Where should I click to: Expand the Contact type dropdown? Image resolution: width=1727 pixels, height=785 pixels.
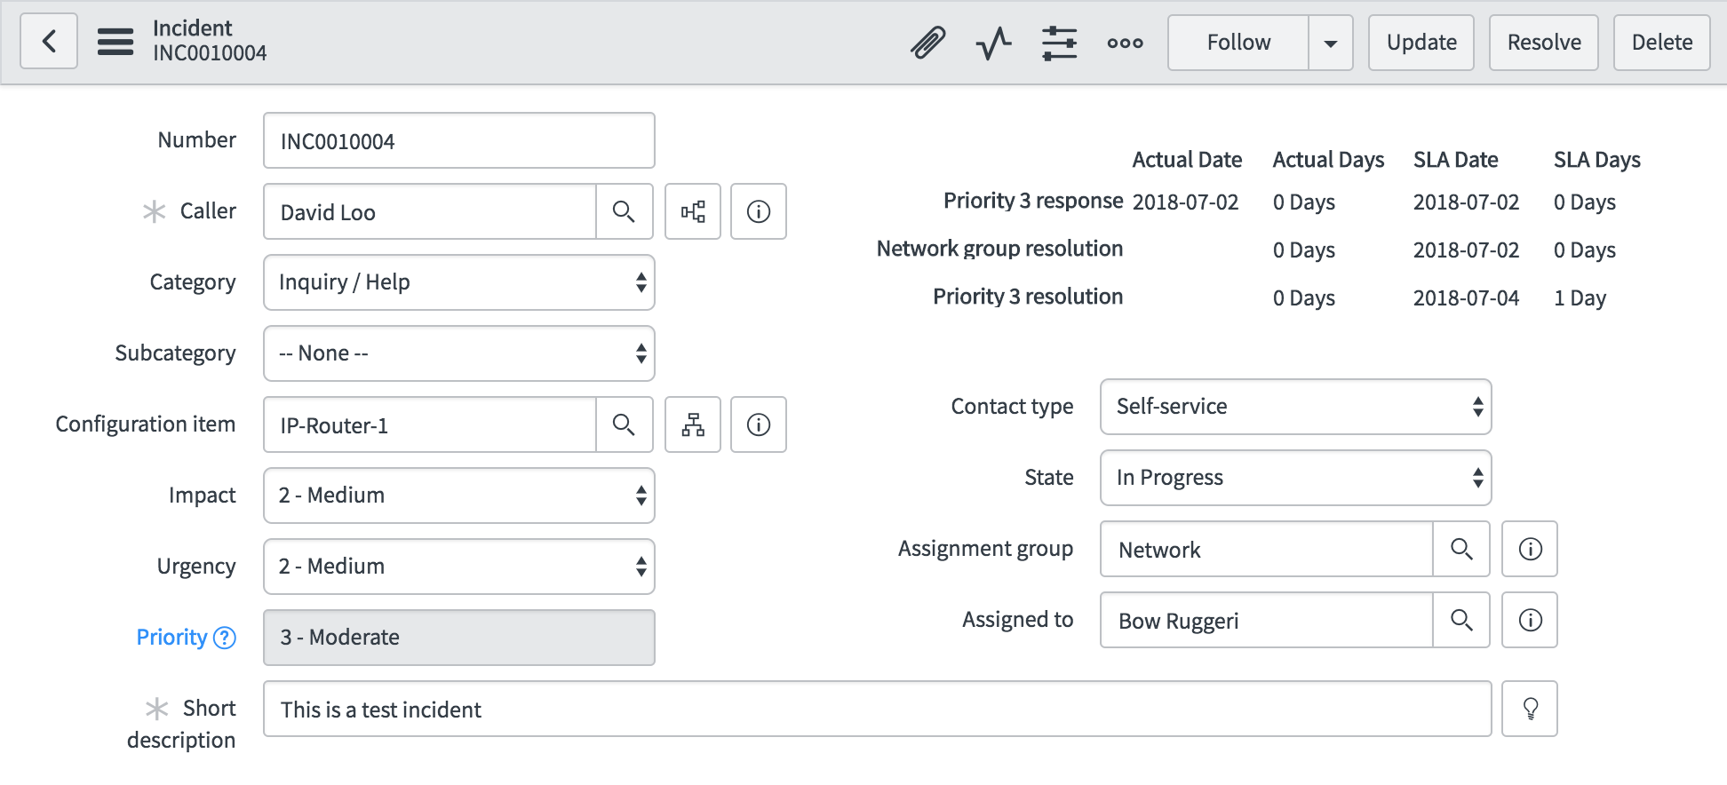[1296, 407]
